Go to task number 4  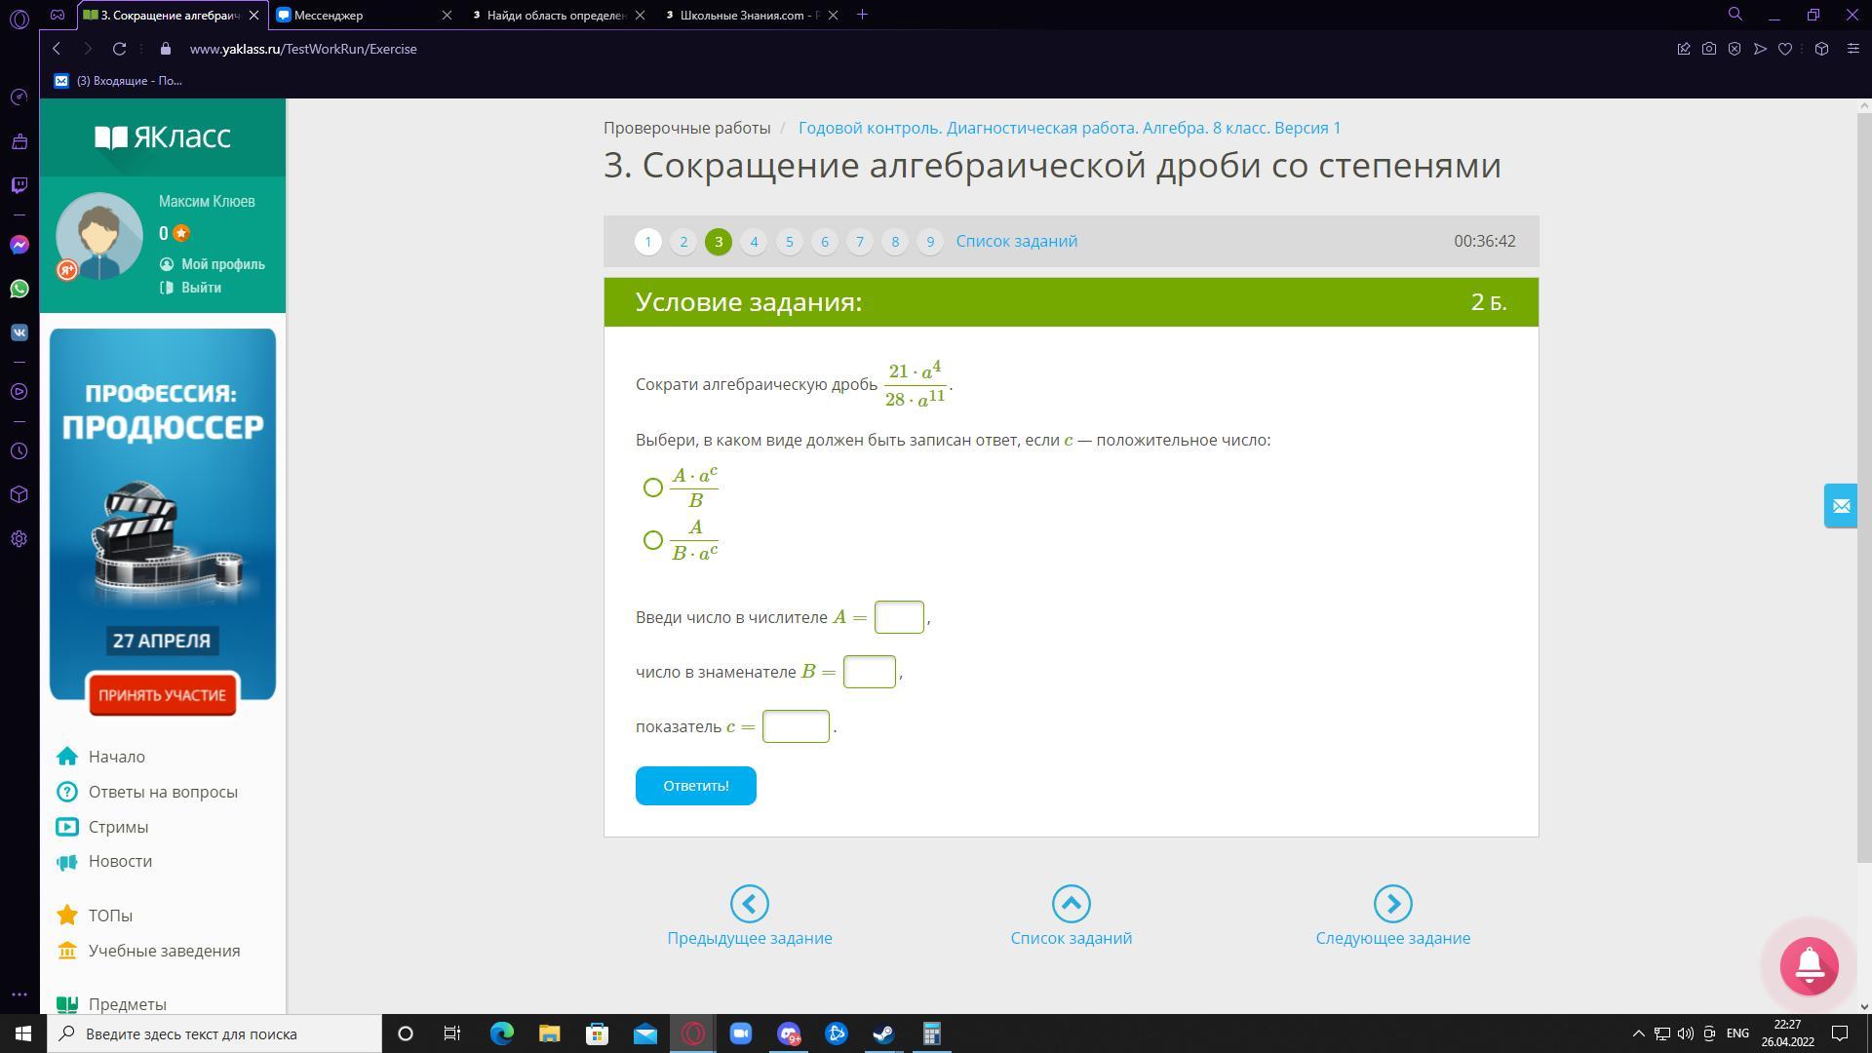pos(754,242)
